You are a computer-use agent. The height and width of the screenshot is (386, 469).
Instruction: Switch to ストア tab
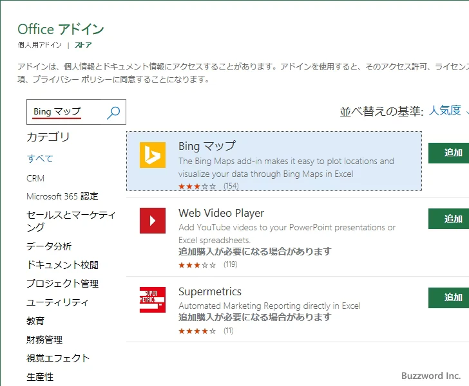[83, 45]
